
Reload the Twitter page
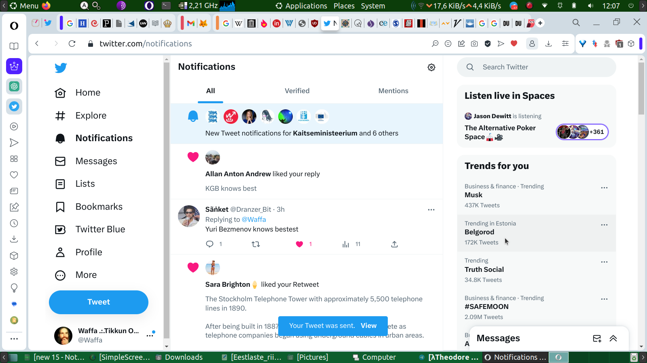click(72, 44)
